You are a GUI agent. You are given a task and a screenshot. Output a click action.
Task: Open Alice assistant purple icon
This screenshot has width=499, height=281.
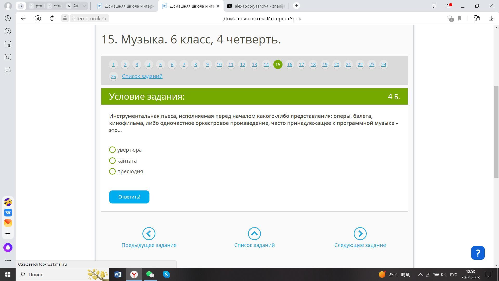(8, 247)
